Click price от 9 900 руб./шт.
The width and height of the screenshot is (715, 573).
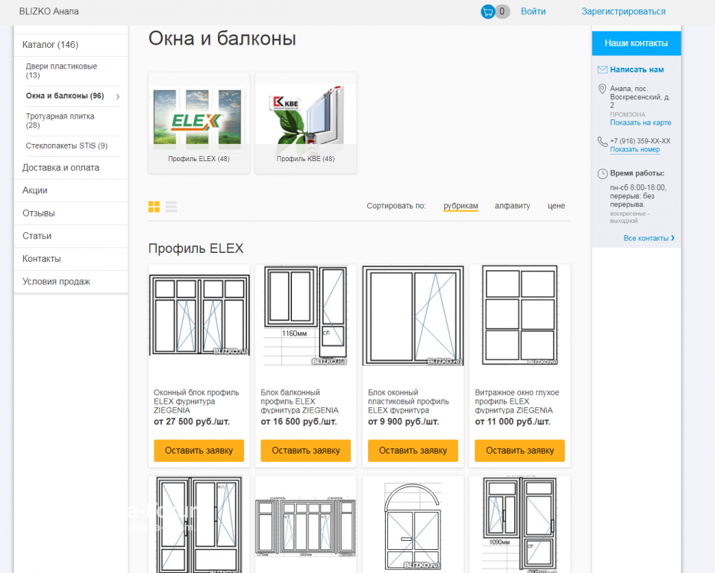tap(403, 422)
